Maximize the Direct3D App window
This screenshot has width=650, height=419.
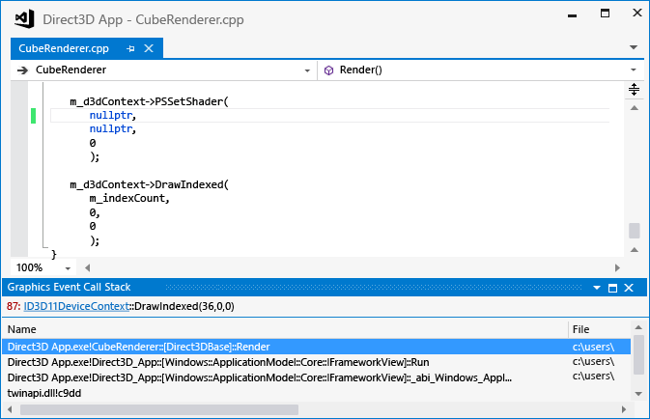click(x=605, y=14)
